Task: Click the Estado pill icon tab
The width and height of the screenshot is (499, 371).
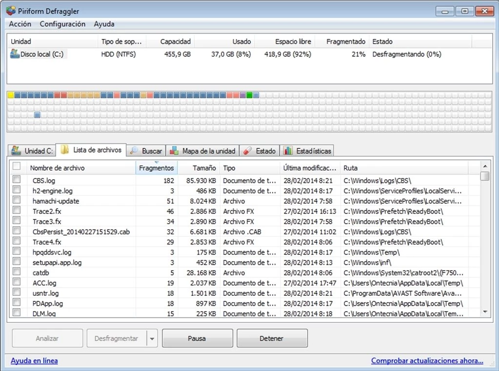Action: [x=247, y=151]
